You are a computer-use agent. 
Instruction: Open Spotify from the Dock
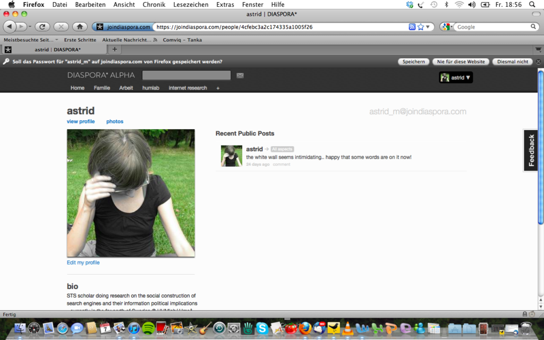[148, 328]
